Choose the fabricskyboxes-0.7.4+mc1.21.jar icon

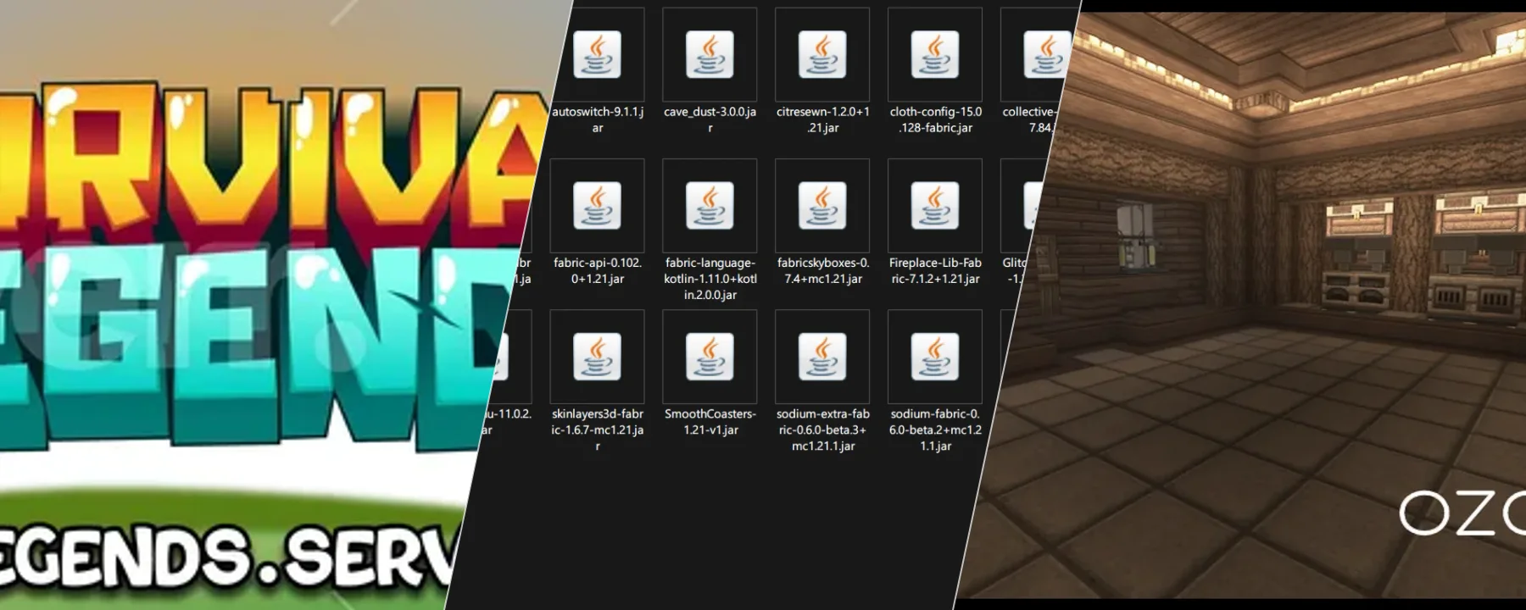822,206
